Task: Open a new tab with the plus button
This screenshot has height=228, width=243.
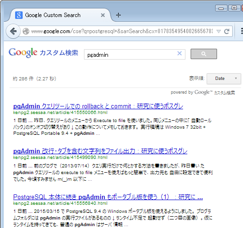Action: (118, 15)
